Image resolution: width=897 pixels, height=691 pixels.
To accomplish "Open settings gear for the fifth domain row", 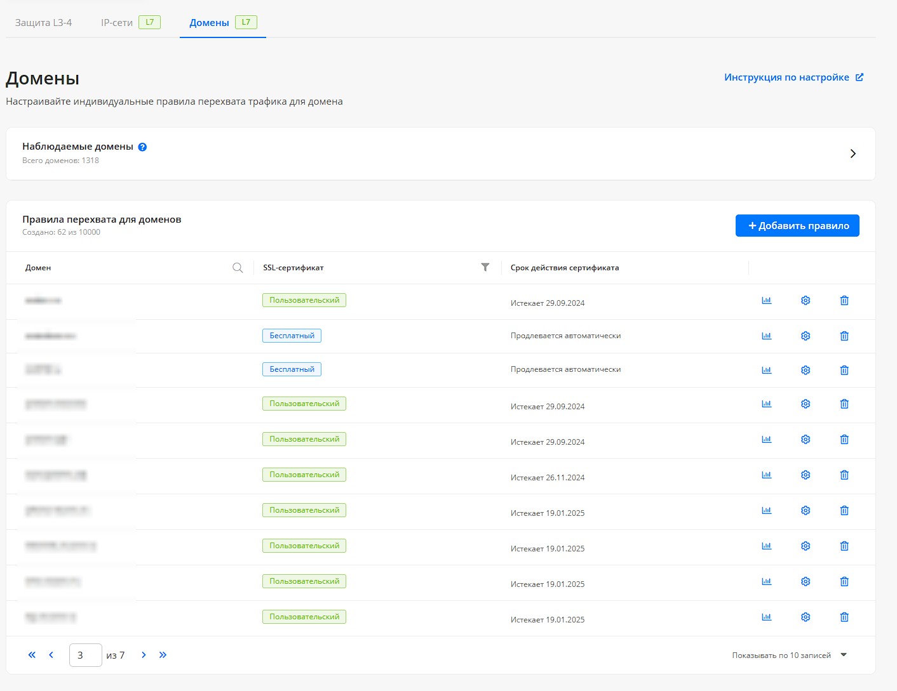I will pyautogui.click(x=806, y=439).
